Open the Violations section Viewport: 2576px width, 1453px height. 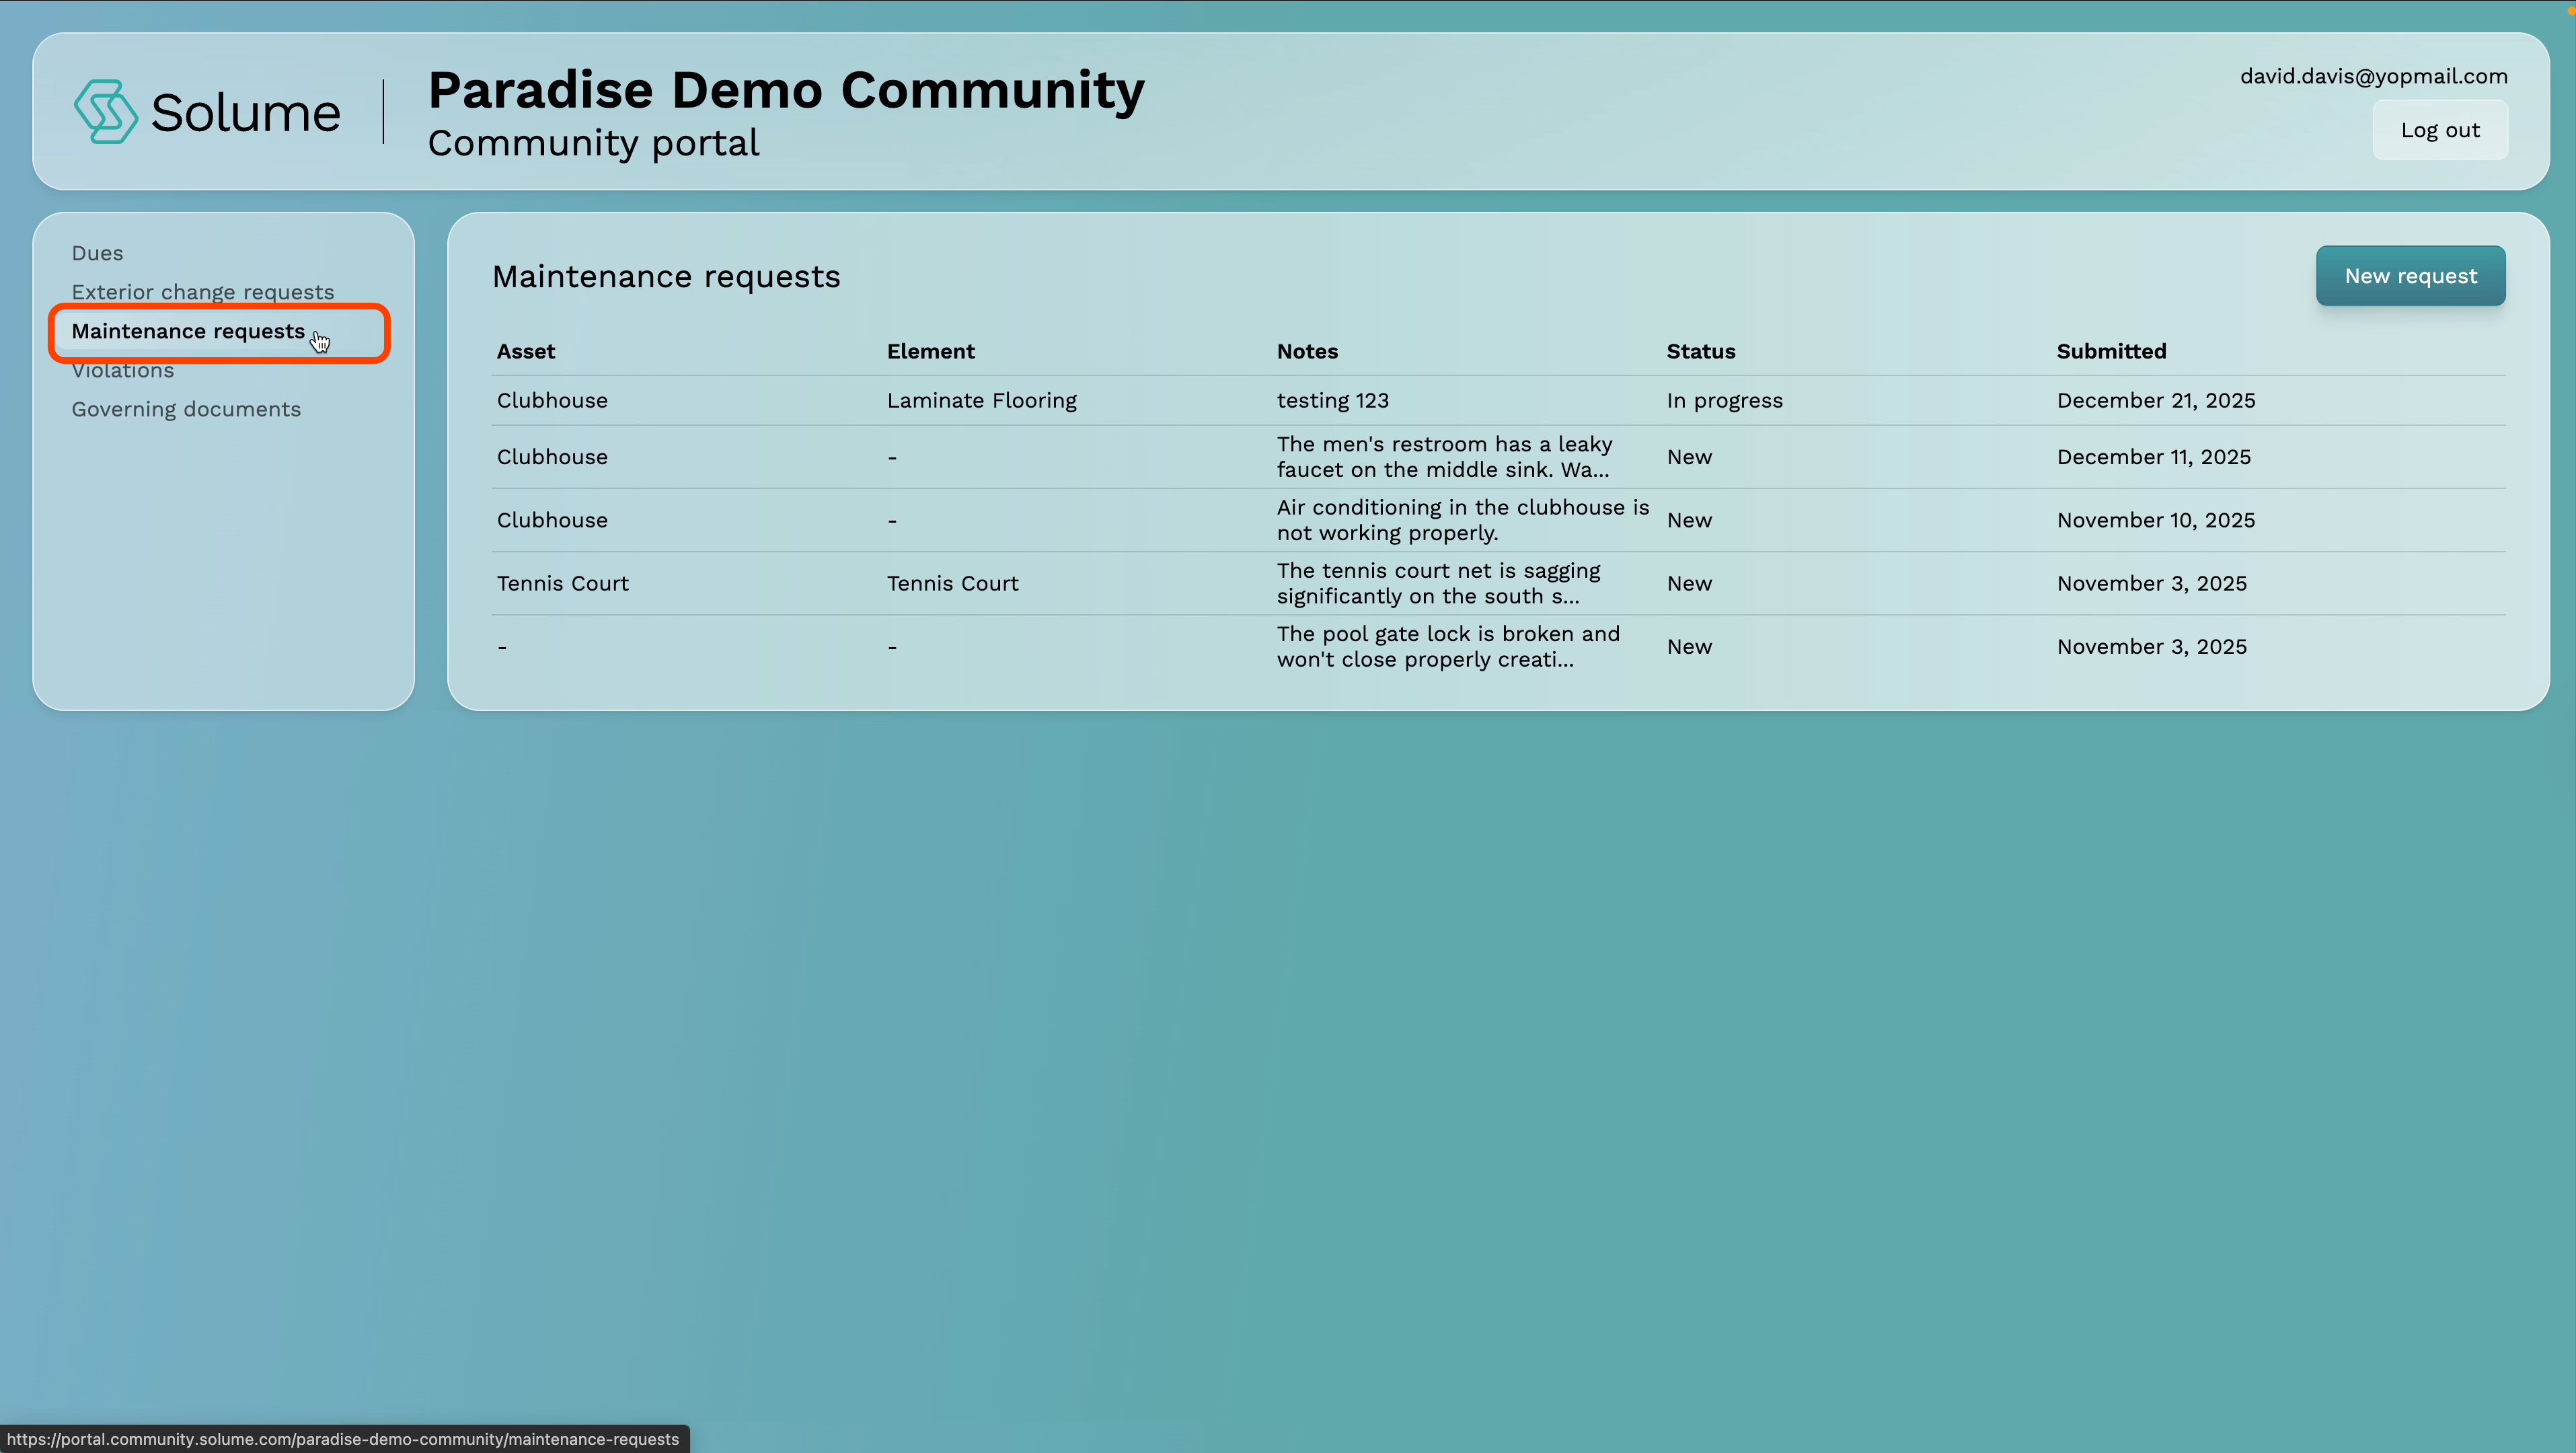click(123, 370)
